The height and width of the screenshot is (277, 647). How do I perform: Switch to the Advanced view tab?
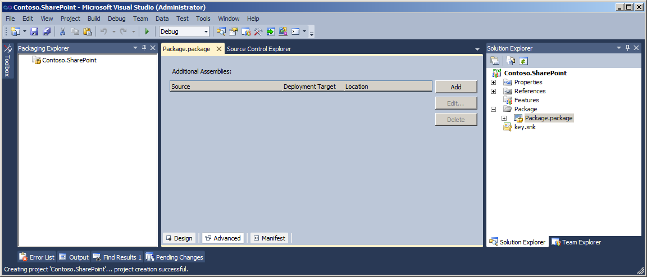223,238
